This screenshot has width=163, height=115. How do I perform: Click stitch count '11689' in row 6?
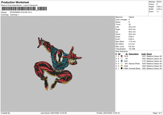(x=126, y=69)
